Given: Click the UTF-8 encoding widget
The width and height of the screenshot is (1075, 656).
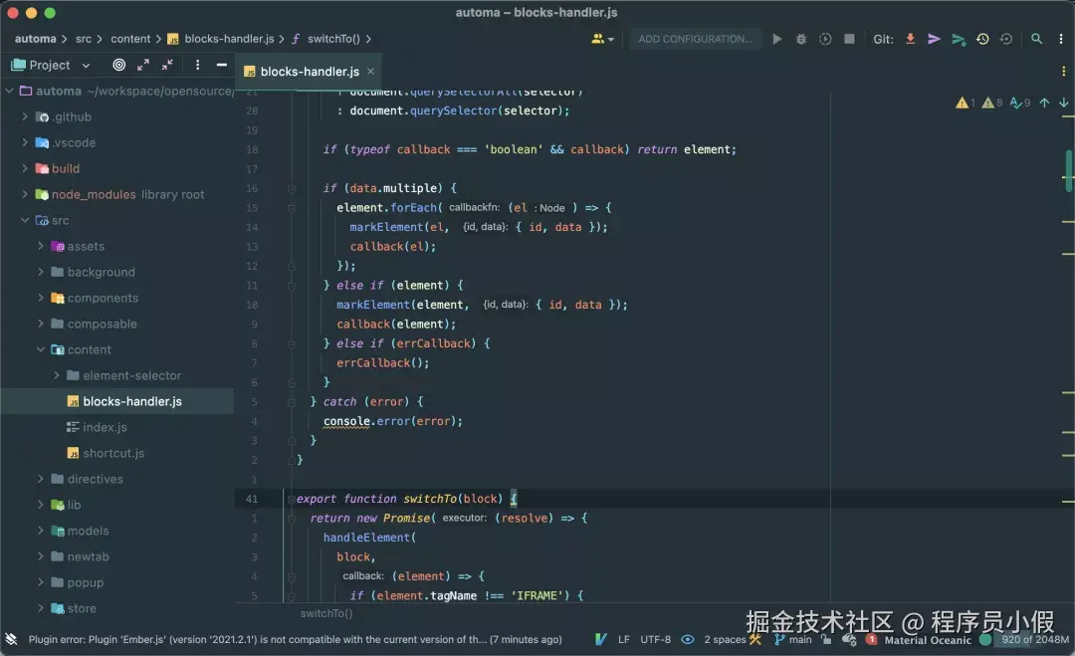Looking at the screenshot, I should [x=655, y=639].
